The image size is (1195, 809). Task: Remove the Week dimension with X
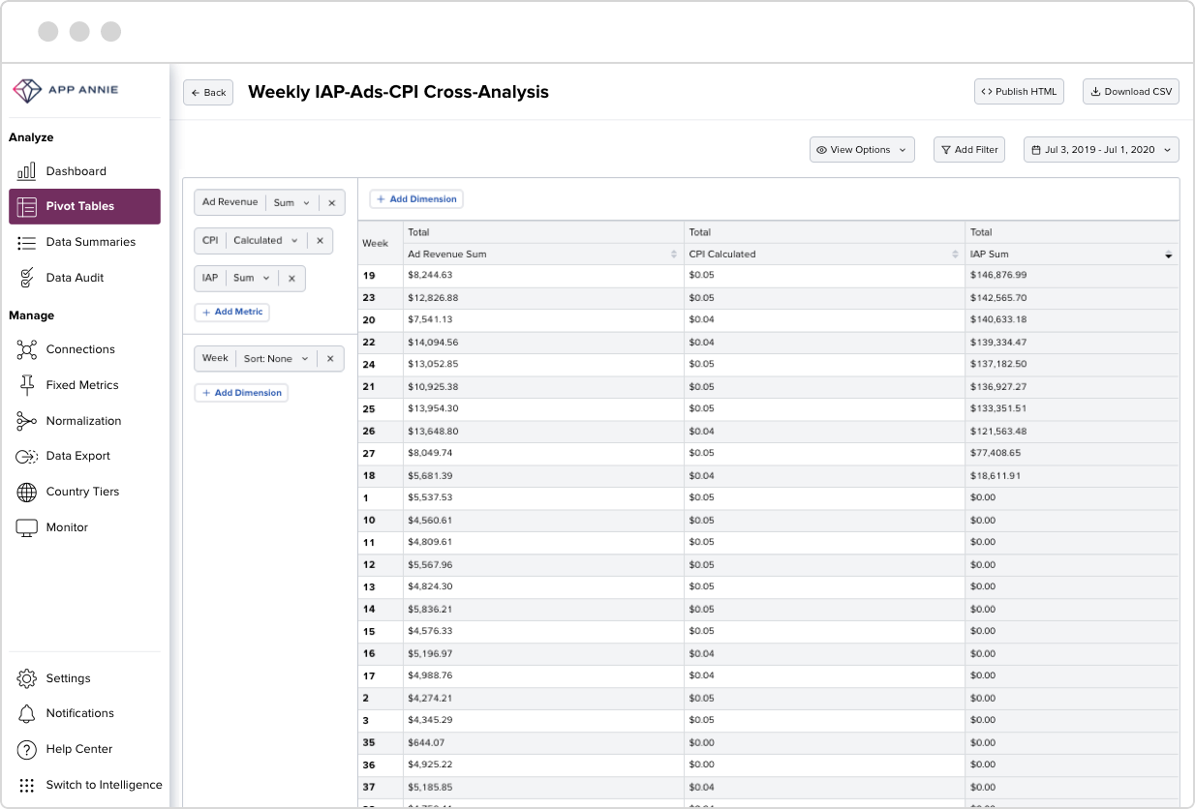click(x=329, y=359)
